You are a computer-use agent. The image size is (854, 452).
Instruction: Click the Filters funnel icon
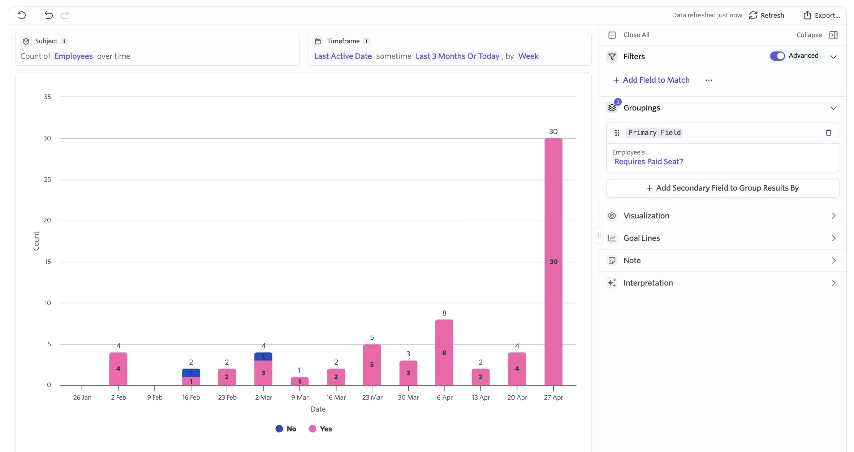tap(612, 57)
